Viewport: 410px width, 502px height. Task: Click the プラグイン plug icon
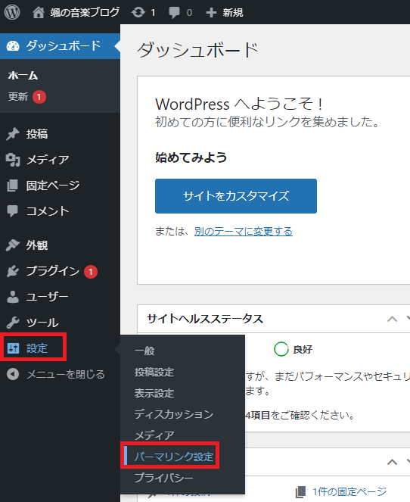point(13,271)
